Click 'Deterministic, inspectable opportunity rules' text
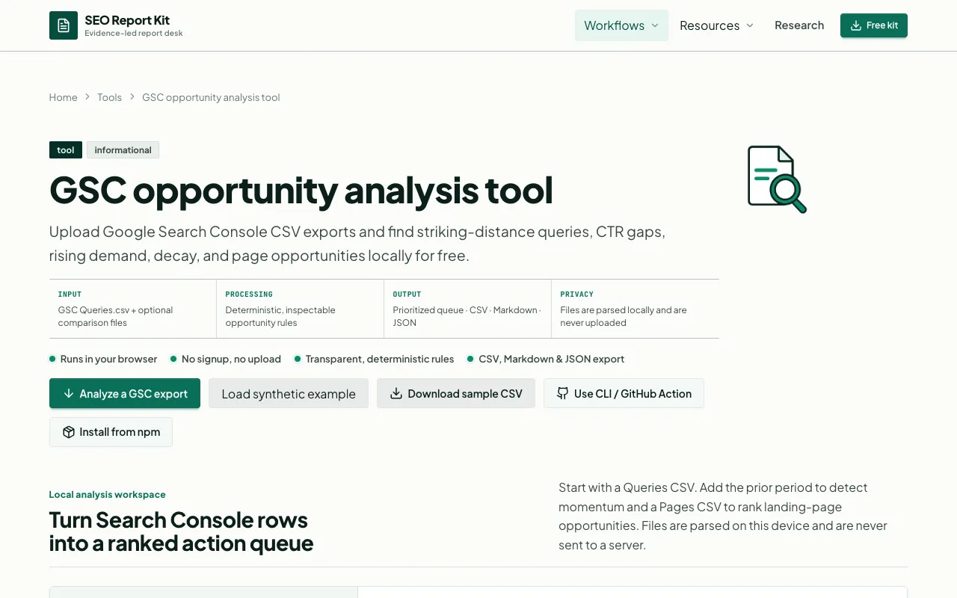This screenshot has height=598, width=957. coord(280,316)
